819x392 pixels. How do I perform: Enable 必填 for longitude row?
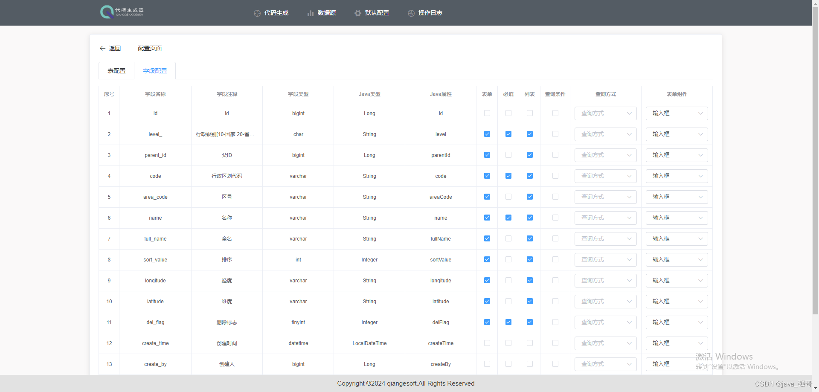click(x=508, y=280)
